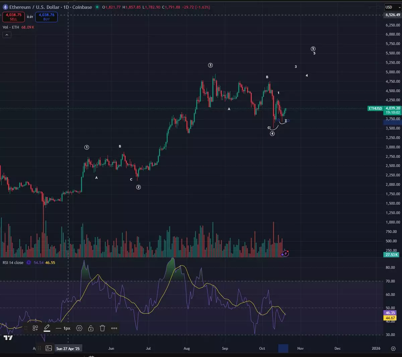
Task: Click the pencil line color tool
Action: pyautogui.click(x=47, y=328)
